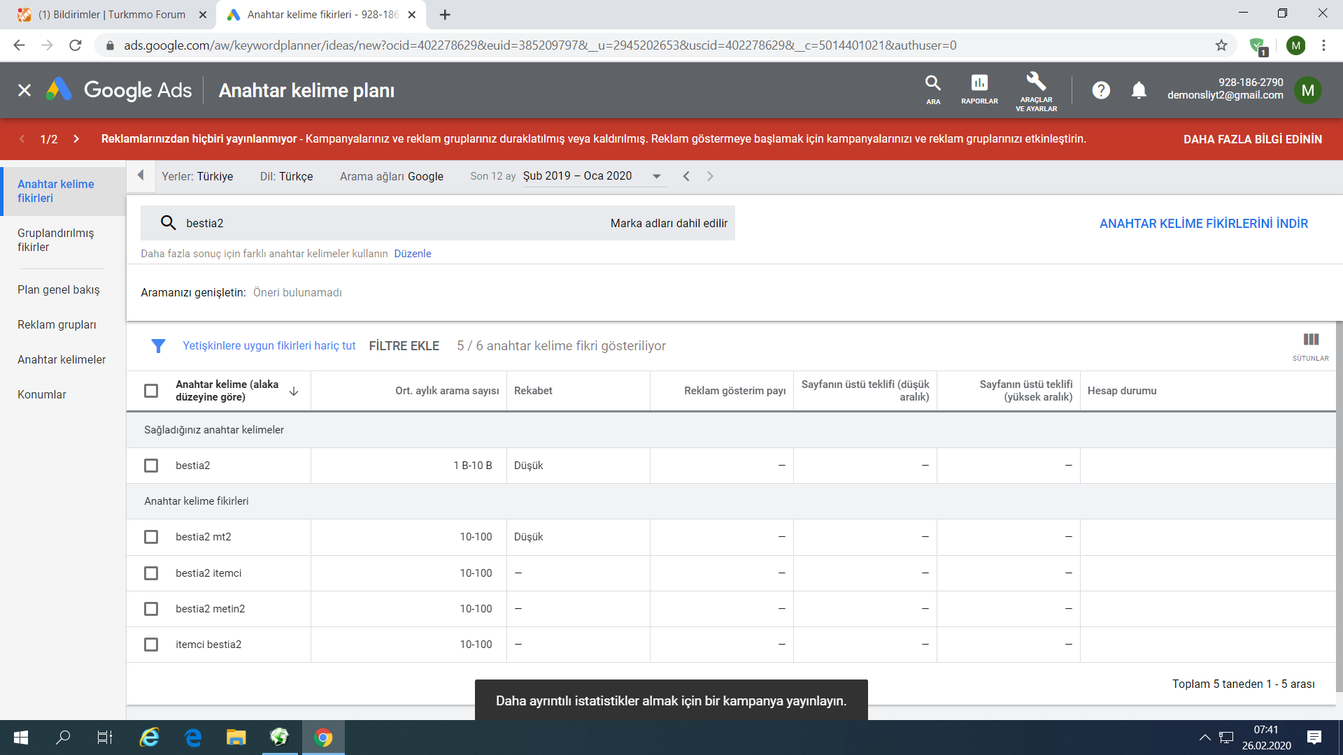Sort by keyword relevance arrow
1343x755 pixels.
294,391
